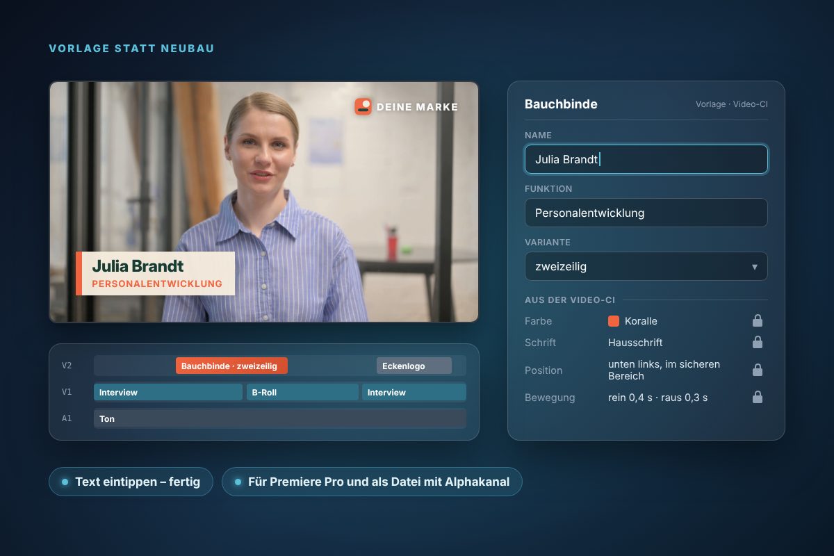Image resolution: width=834 pixels, height=556 pixels.
Task: Open the Variante dropdown showing zweizeilig
Action: [646, 266]
